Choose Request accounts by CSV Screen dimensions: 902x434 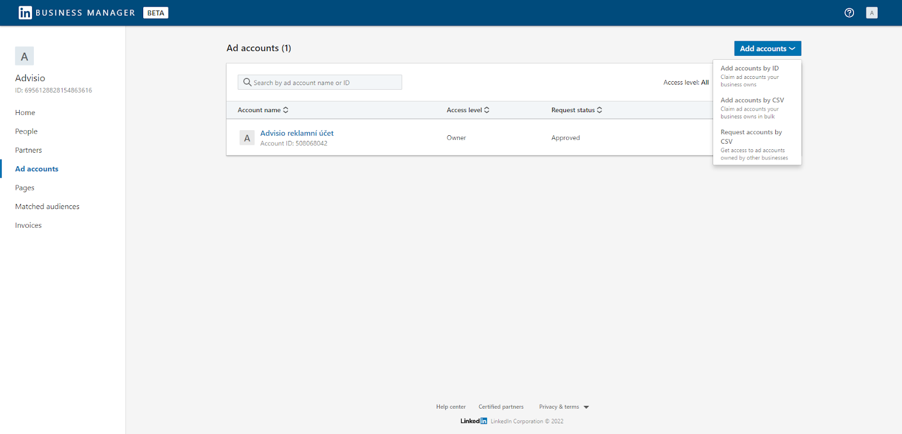(757, 144)
